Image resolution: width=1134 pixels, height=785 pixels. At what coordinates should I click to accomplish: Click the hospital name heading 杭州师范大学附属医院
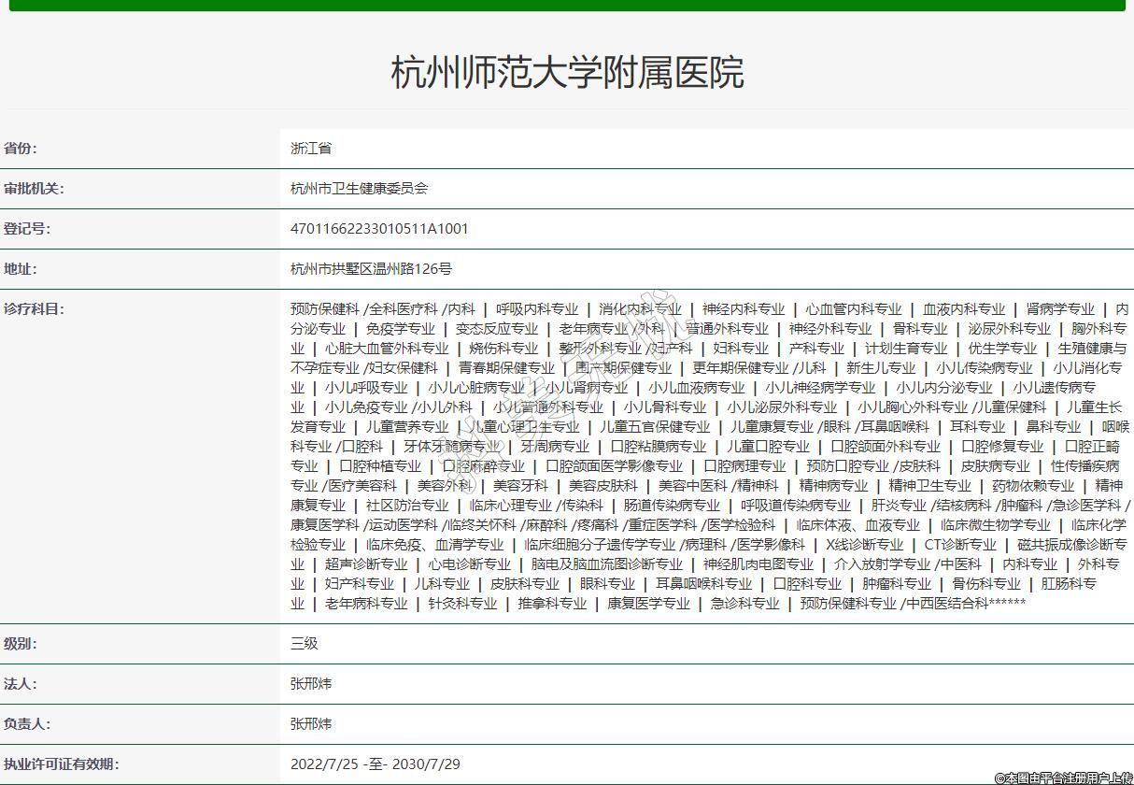pos(567,73)
